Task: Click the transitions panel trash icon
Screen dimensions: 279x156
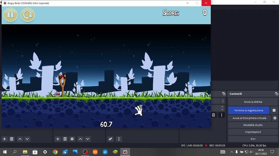Action: 214,115
